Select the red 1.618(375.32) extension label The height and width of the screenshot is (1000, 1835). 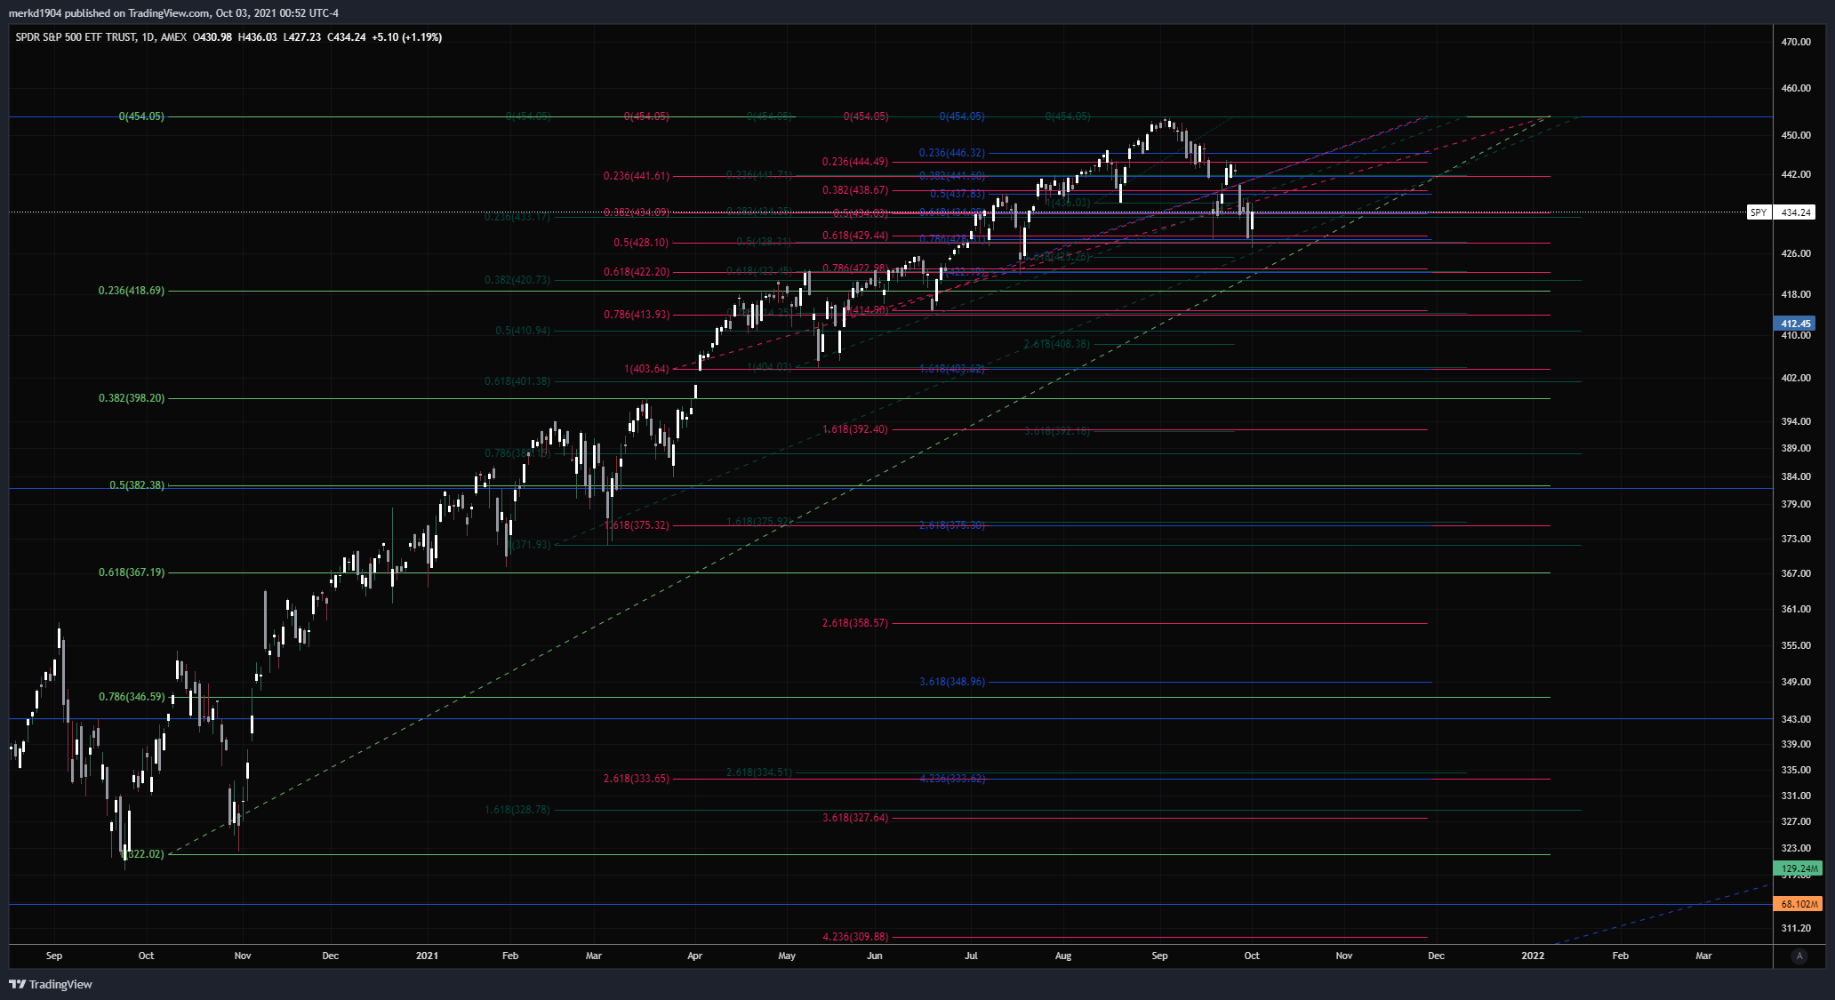[x=637, y=525]
